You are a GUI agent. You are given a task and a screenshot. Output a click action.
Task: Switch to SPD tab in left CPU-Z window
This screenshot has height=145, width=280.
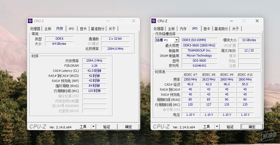71,29
